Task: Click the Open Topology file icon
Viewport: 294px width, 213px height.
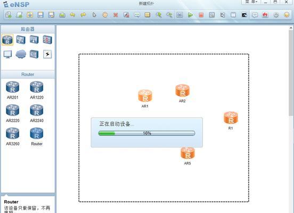Action: tap(30, 15)
